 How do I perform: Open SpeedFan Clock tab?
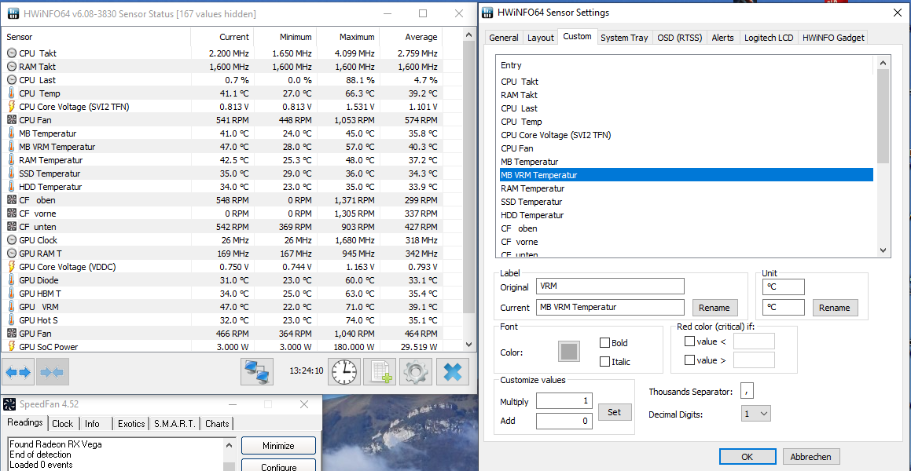coord(63,423)
